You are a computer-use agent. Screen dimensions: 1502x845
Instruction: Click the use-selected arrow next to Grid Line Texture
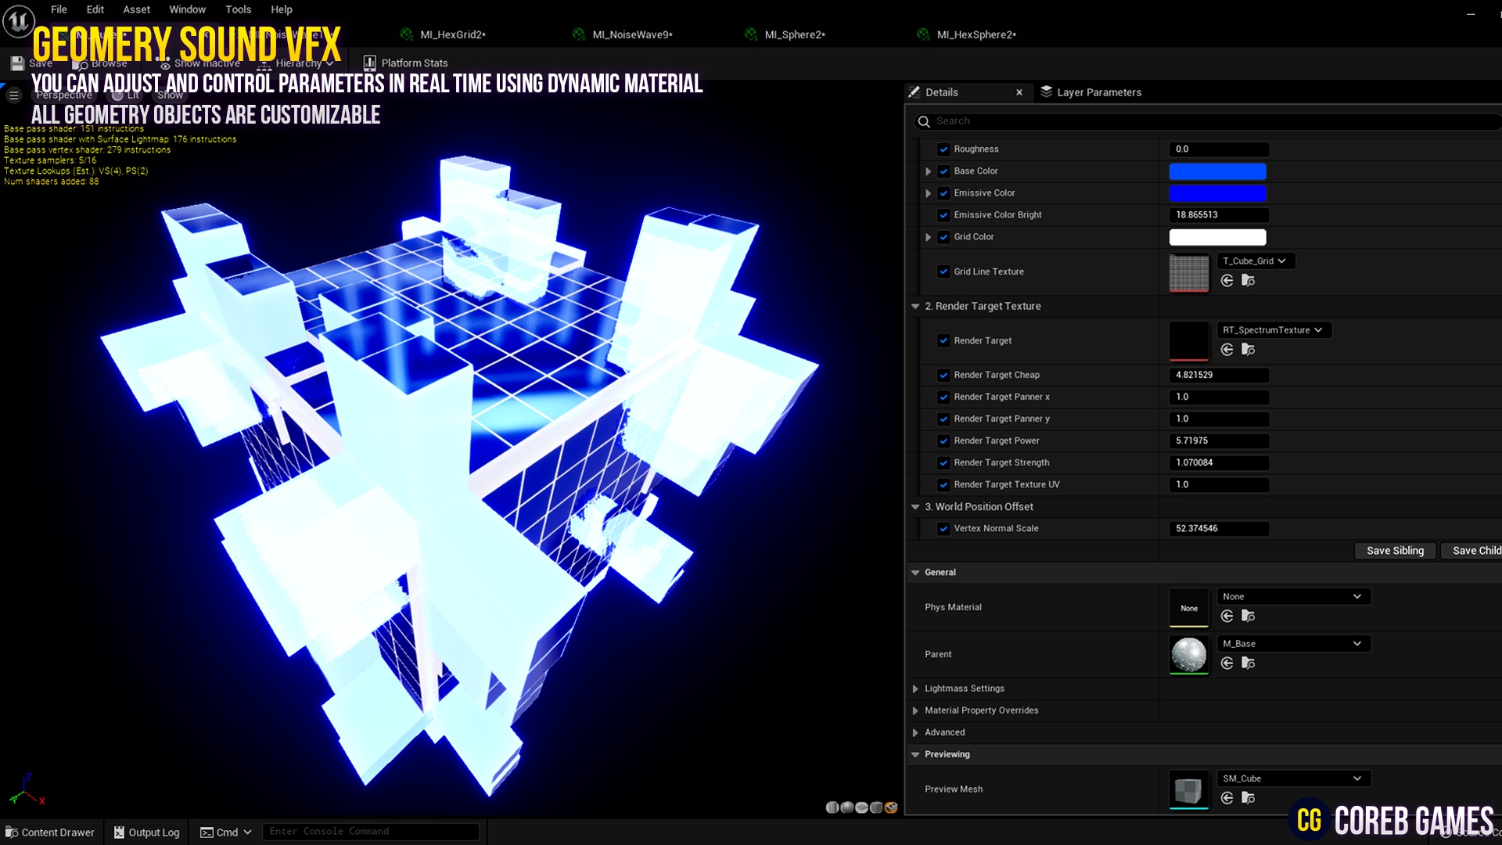(1227, 280)
